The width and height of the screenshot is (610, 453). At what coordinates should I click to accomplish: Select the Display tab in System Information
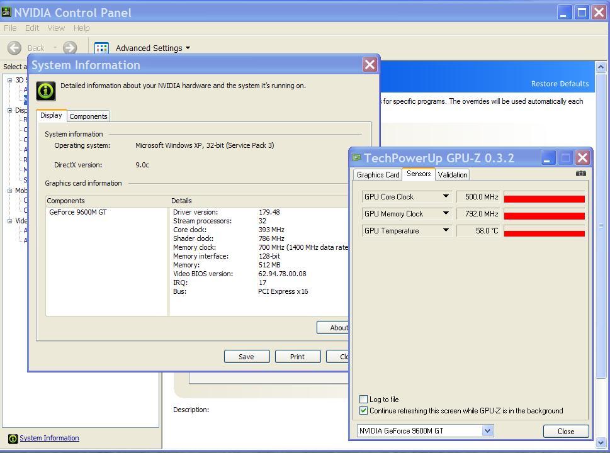coord(51,115)
